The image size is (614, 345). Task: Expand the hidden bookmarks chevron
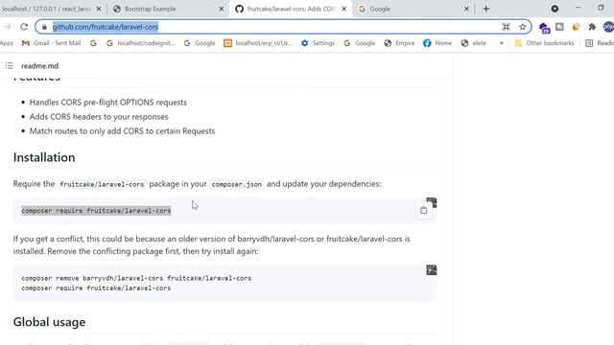(x=501, y=43)
